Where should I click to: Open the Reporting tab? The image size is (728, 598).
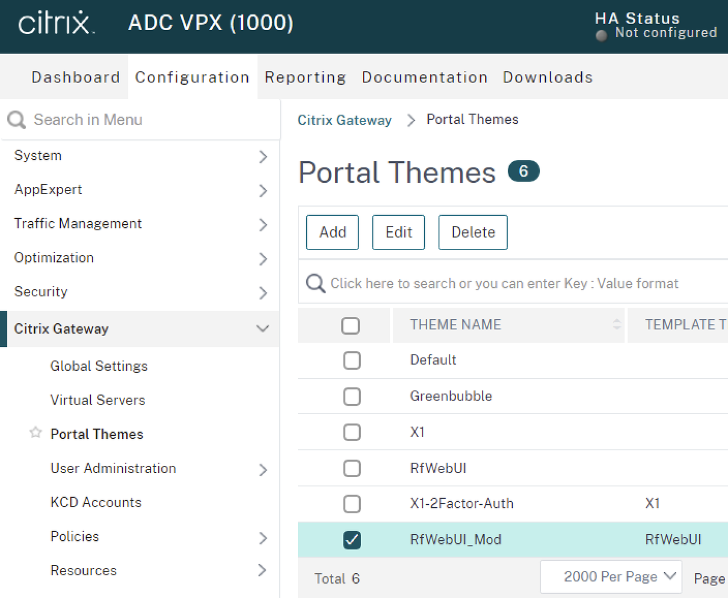click(305, 78)
